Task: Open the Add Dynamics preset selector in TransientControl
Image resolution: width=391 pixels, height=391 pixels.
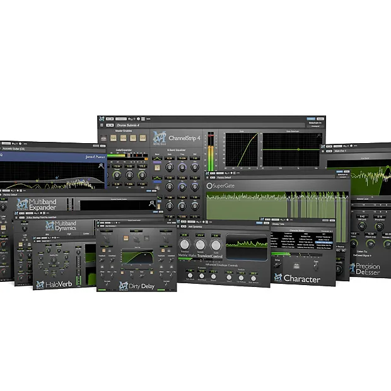Action: tap(228, 226)
